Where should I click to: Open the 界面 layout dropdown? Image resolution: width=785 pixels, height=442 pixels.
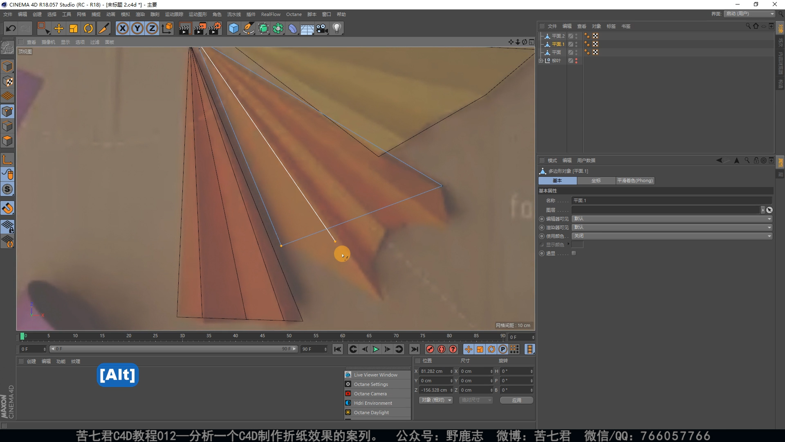(749, 14)
